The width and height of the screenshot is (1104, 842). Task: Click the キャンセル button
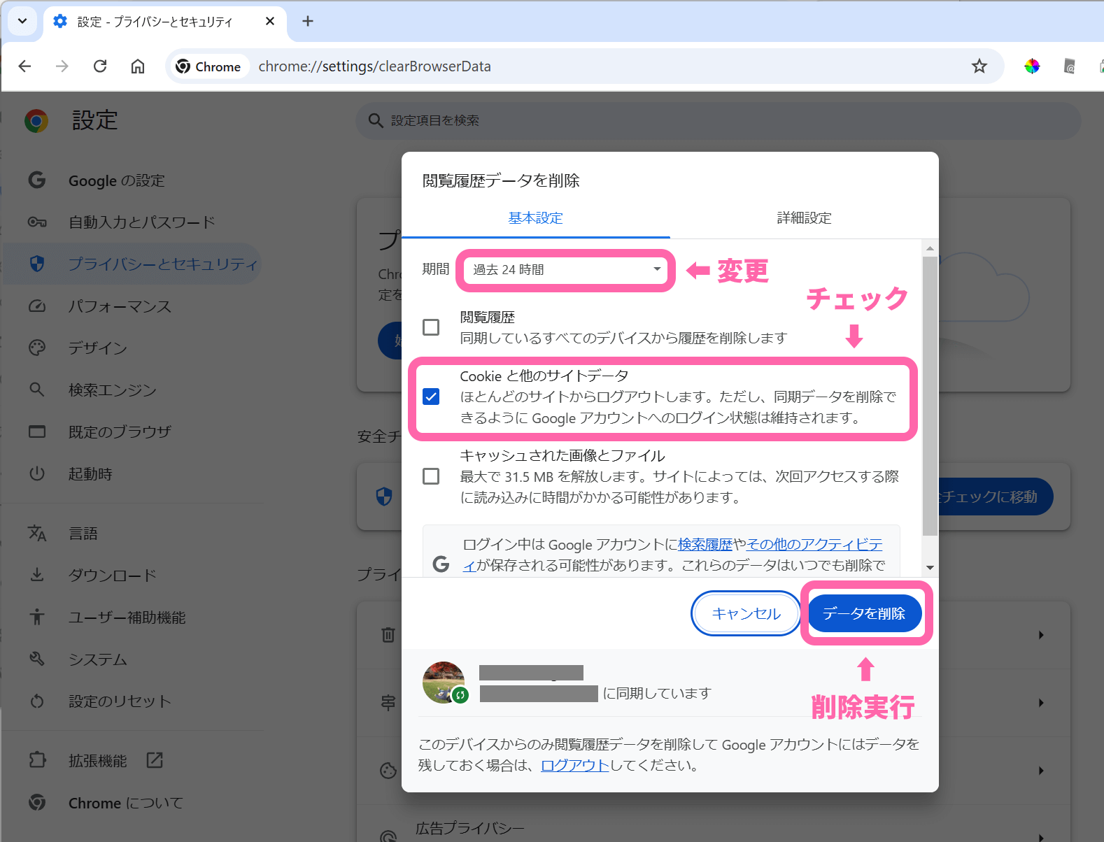coord(746,613)
